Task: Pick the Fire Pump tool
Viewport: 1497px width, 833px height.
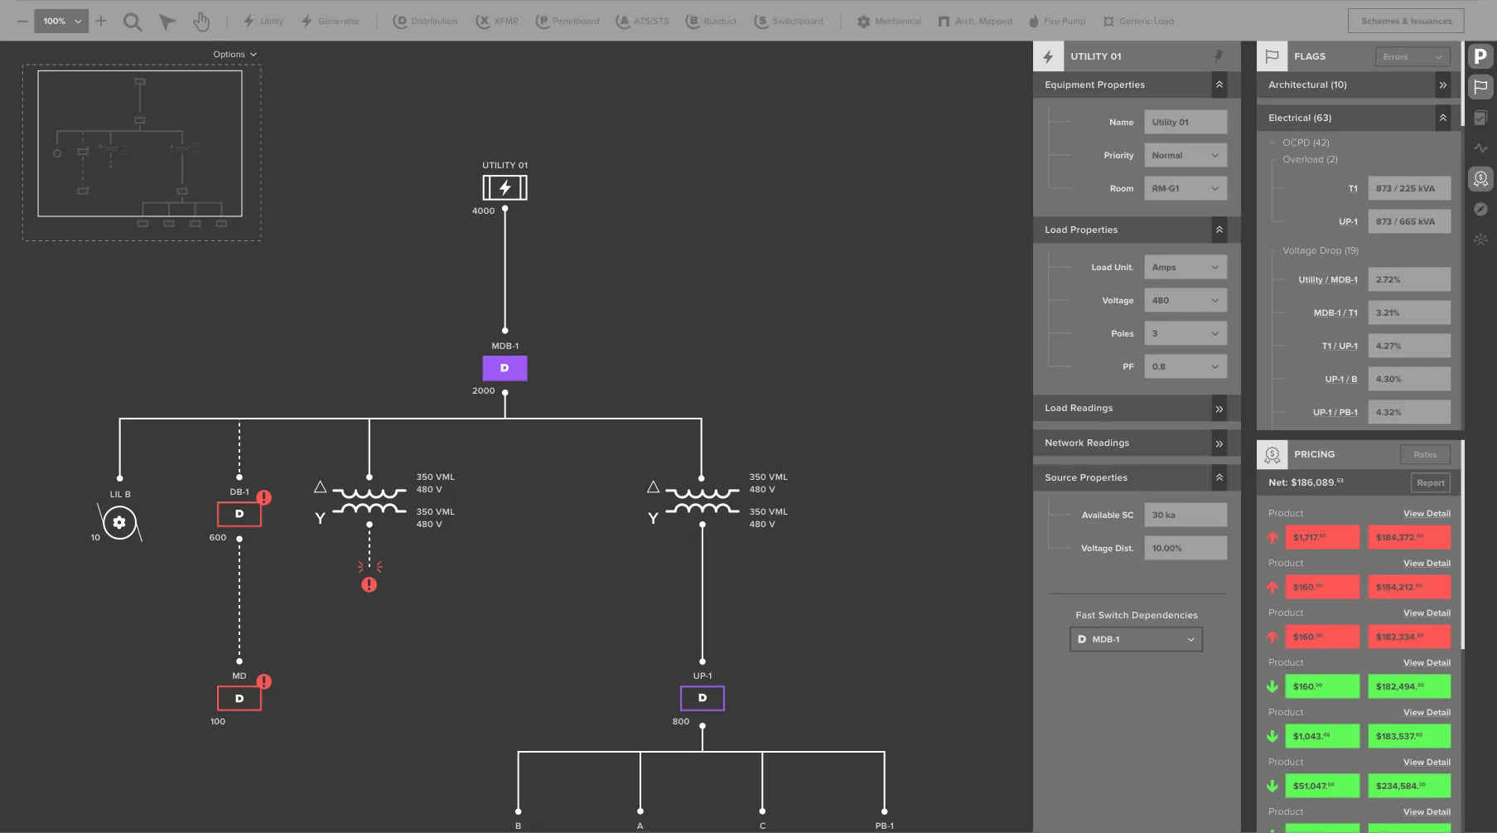Action: coord(1057,22)
